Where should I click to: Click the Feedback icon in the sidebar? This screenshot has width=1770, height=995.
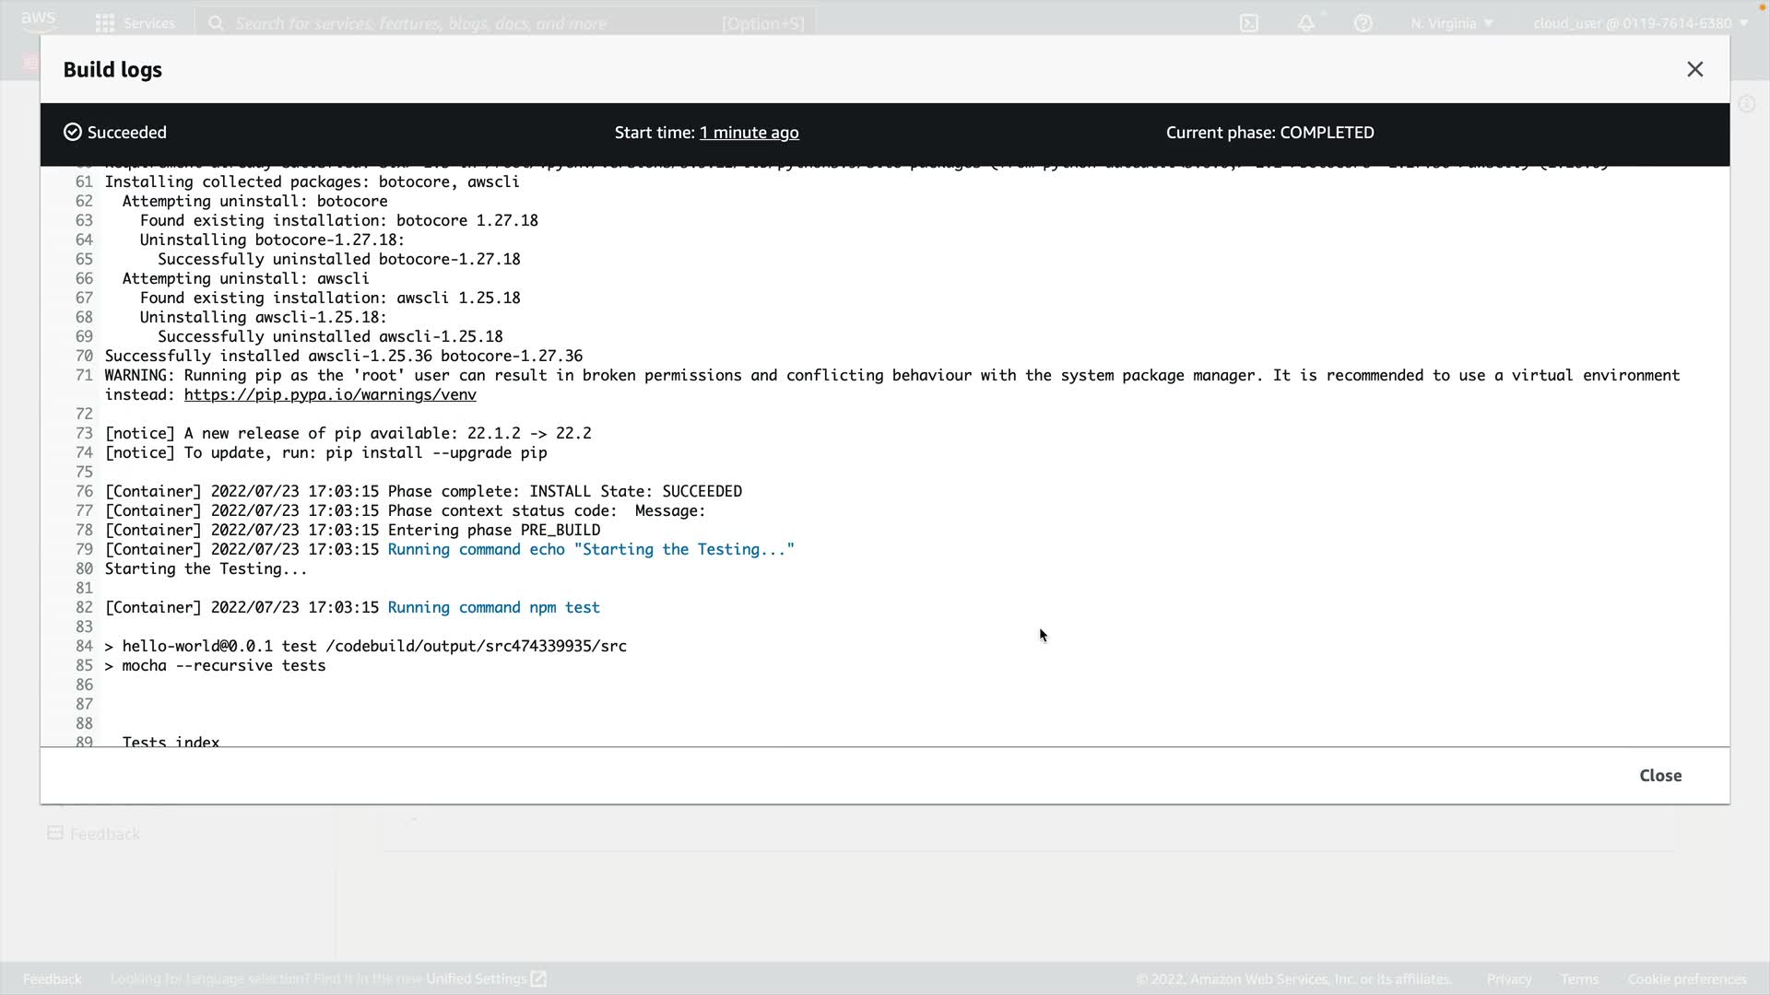tap(55, 834)
